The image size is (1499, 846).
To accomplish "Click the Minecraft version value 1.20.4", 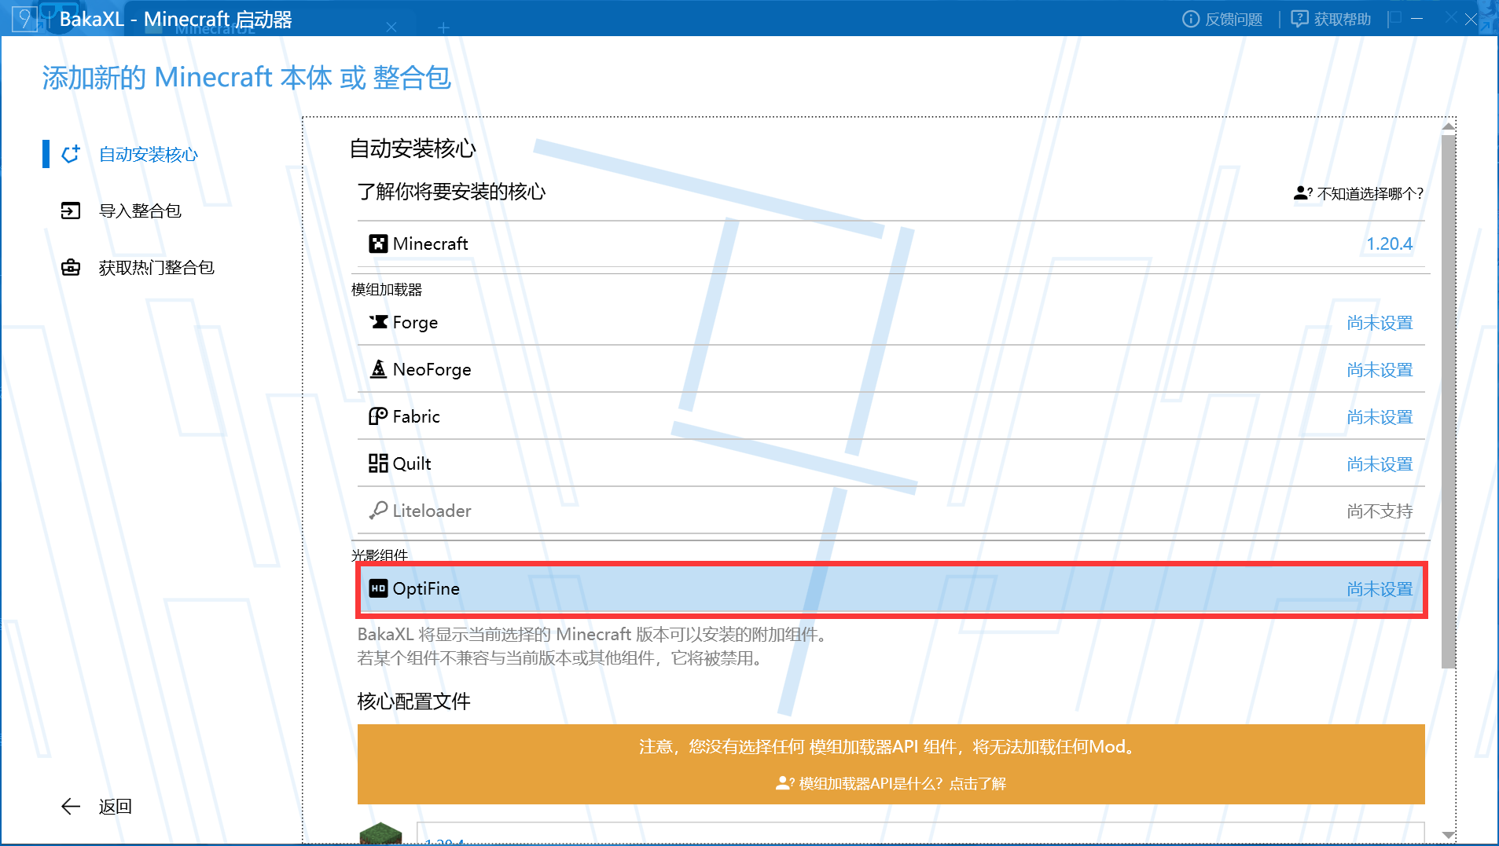I will [x=1389, y=244].
